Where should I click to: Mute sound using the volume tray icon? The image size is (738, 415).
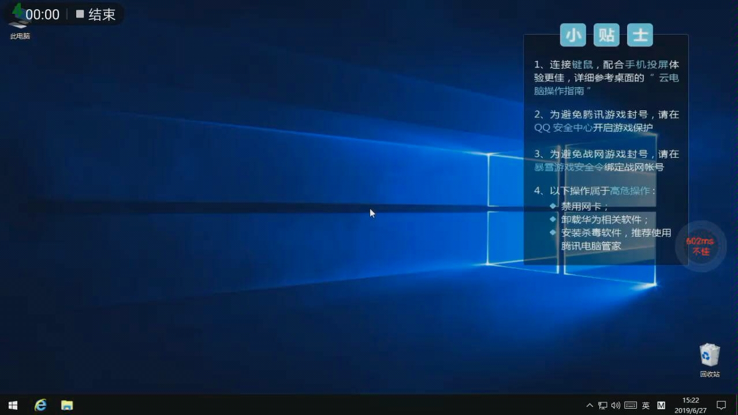coord(615,405)
